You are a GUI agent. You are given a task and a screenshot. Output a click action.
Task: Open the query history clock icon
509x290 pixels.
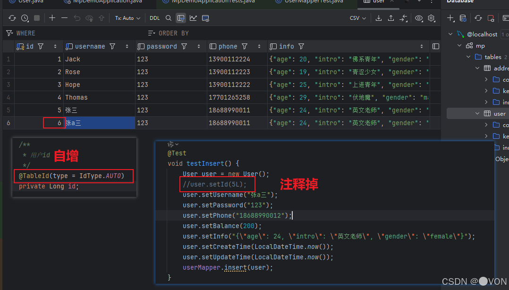[25, 18]
